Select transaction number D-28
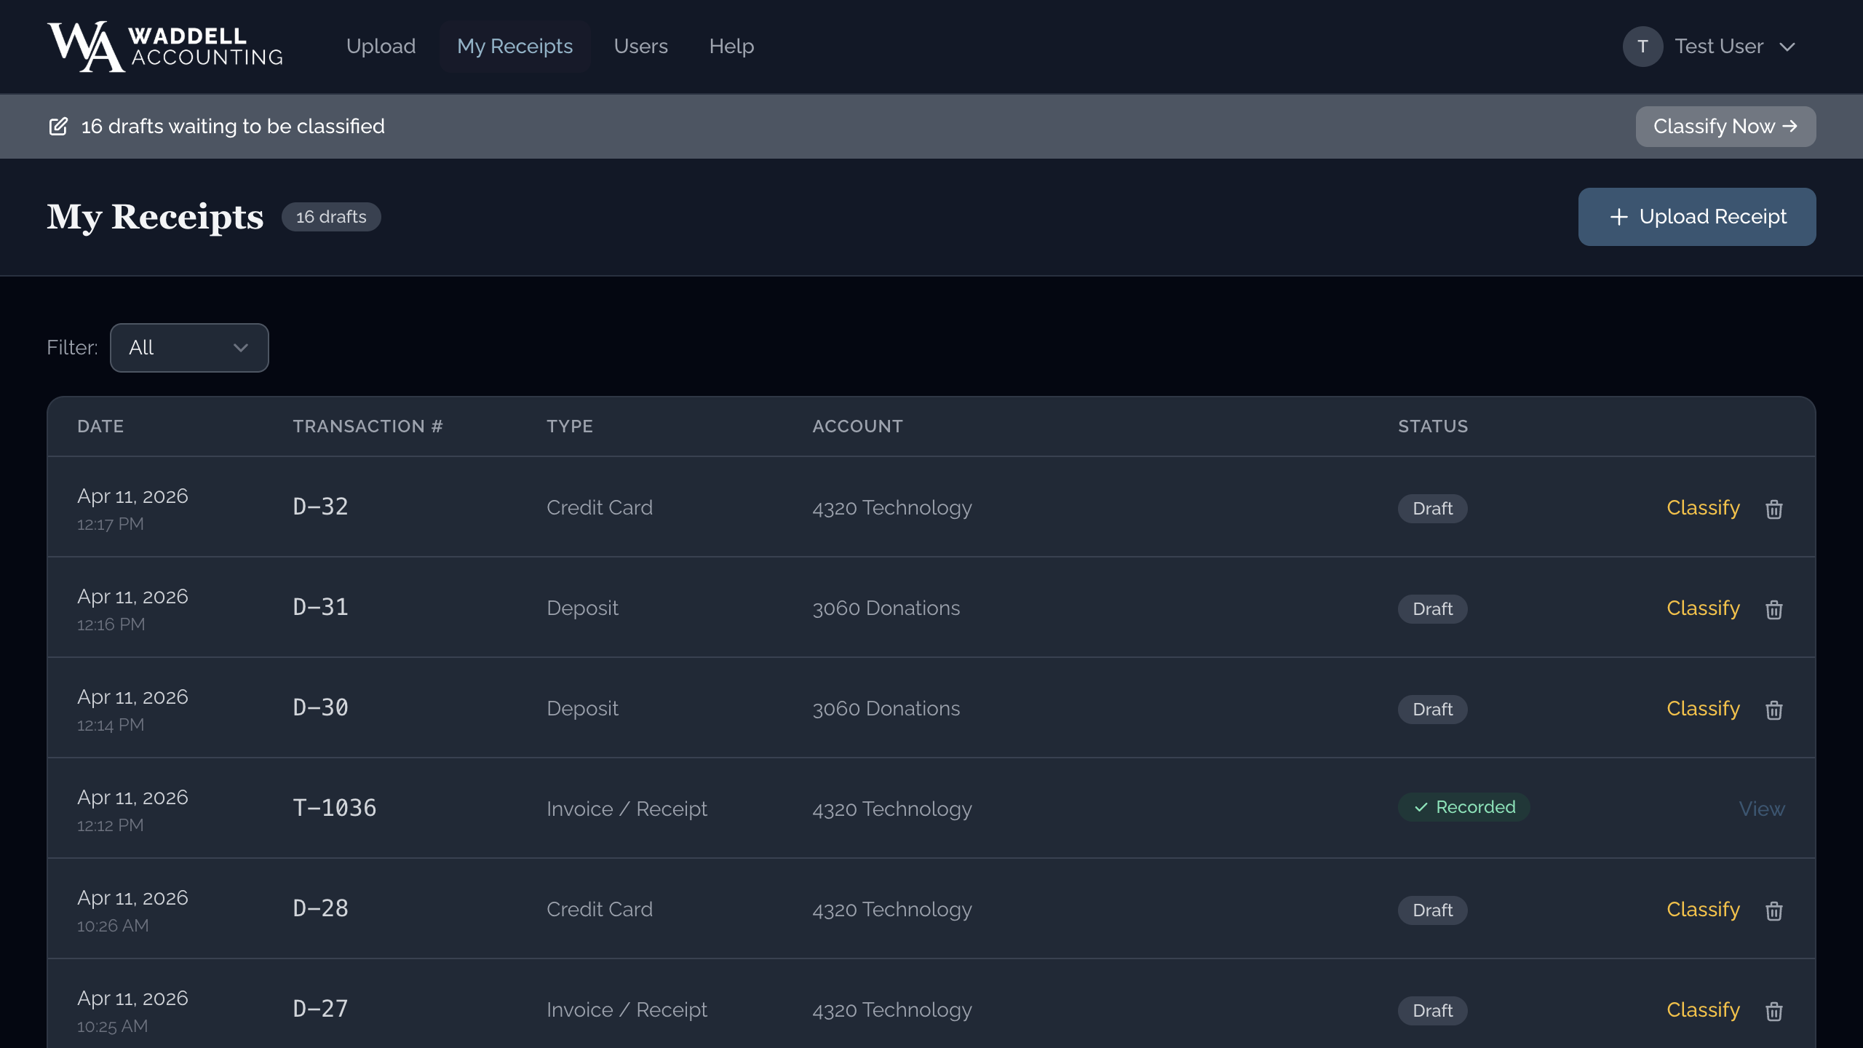Viewport: 1863px width, 1048px height. pos(320,908)
